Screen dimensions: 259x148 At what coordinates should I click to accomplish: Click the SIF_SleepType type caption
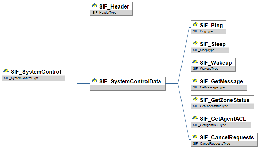point(204,50)
